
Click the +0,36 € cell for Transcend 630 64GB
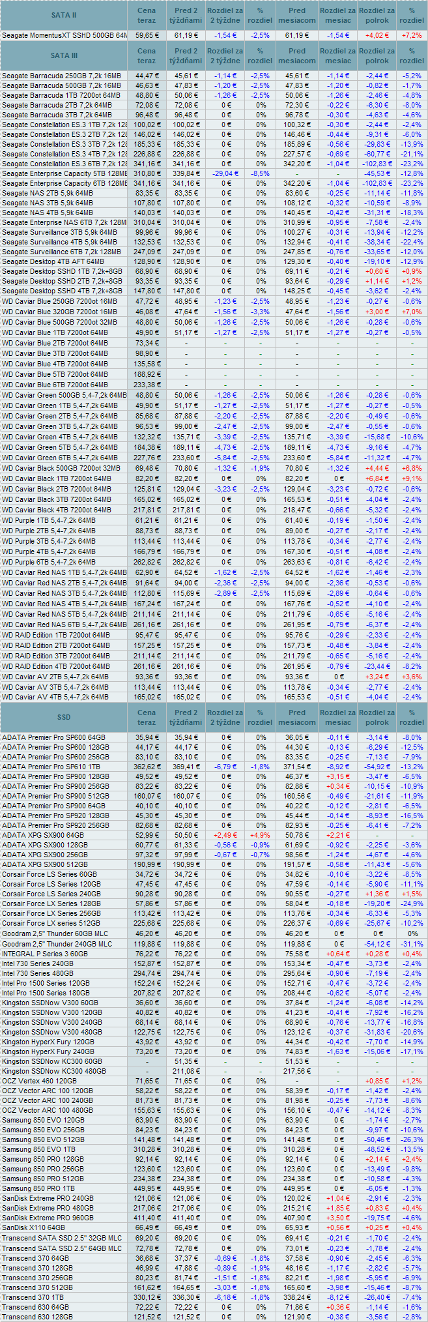click(337, 1307)
